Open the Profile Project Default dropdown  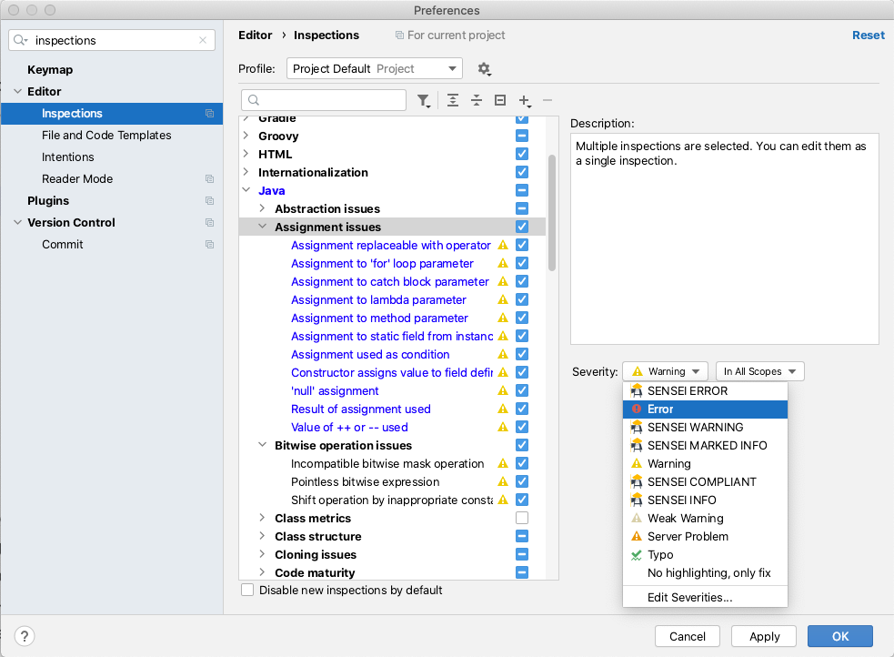click(374, 68)
